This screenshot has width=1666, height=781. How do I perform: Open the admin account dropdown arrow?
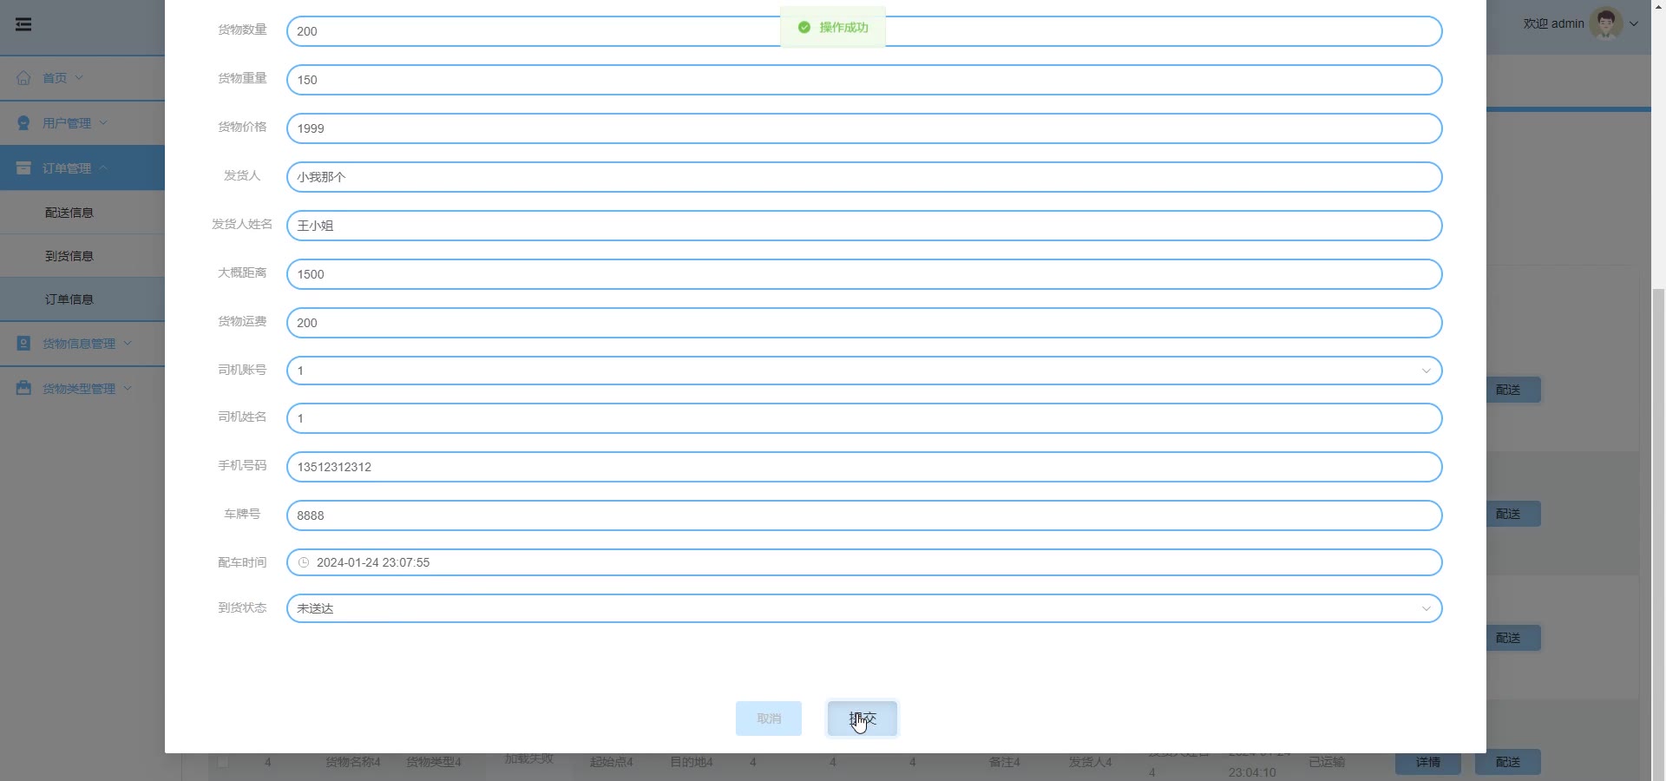[1634, 24]
